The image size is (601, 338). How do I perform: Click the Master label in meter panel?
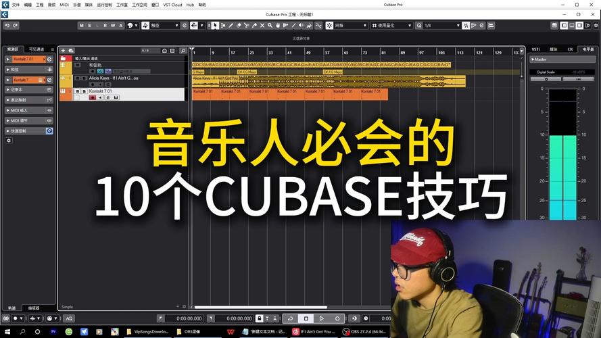pyautogui.click(x=540, y=59)
